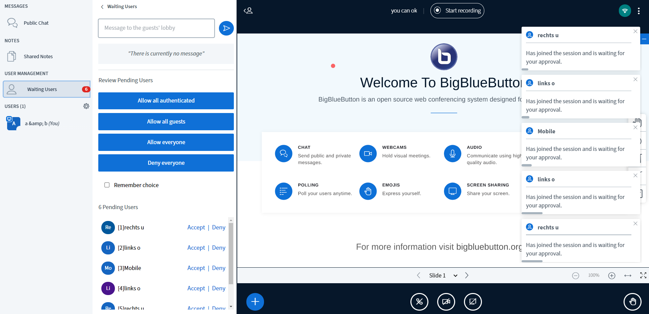Open connection status wifi icon

pyautogui.click(x=625, y=10)
